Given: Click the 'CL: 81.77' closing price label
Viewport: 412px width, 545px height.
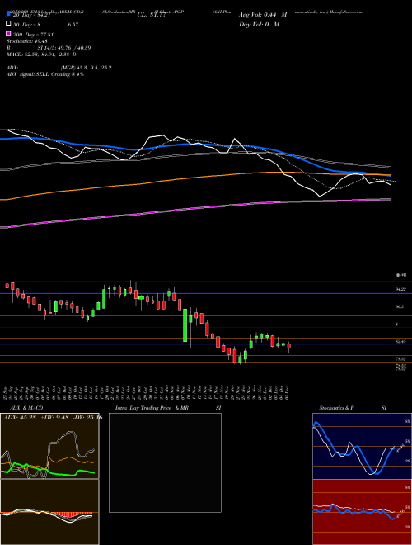Looking at the screenshot, I should click(152, 15).
